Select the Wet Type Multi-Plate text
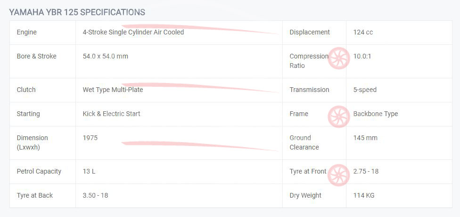Image resolution: width=460 pixels, height=217 pixels. [x=113, y=90]
